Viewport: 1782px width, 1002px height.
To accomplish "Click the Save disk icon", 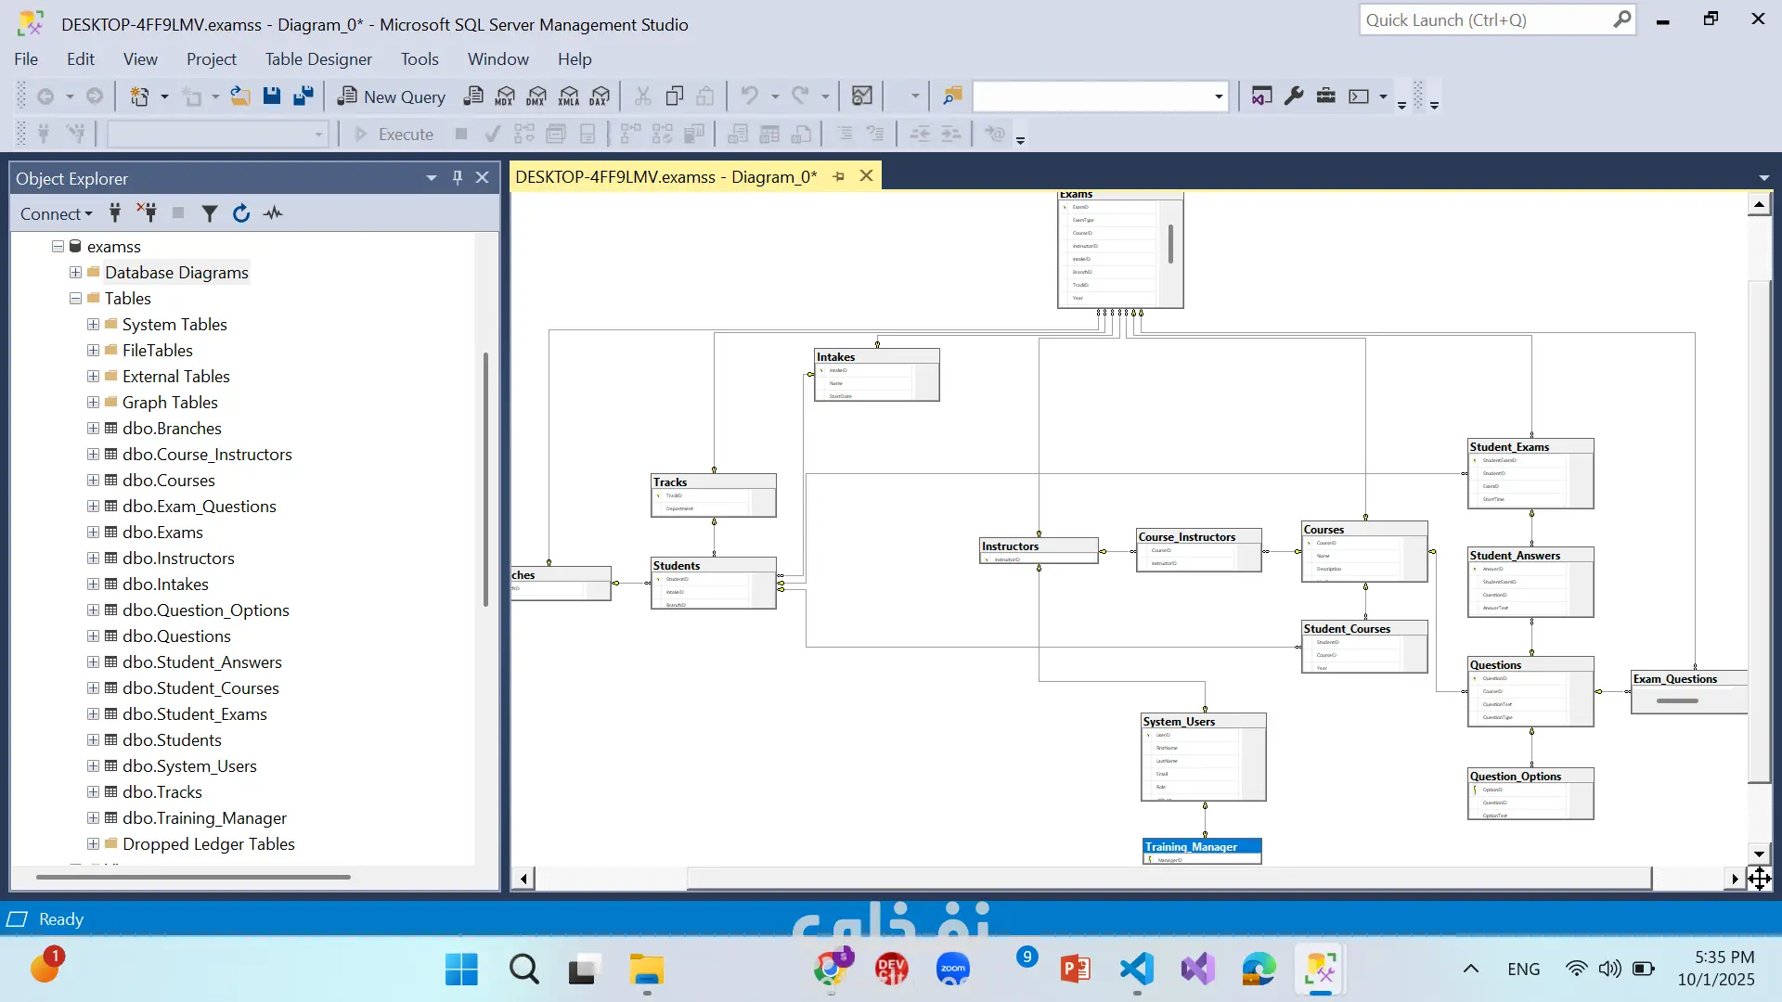I will 272,96.
